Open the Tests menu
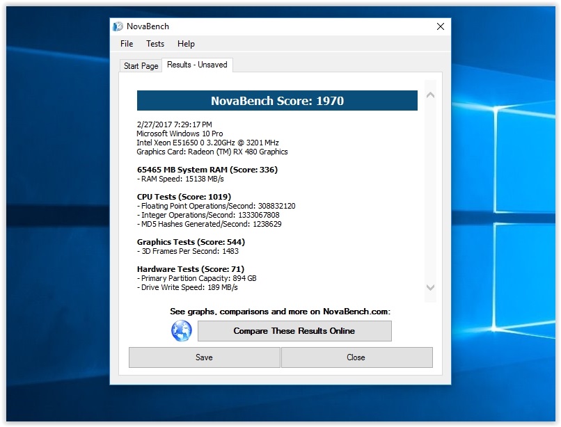The image size is (561, 427). click(155, 44)
